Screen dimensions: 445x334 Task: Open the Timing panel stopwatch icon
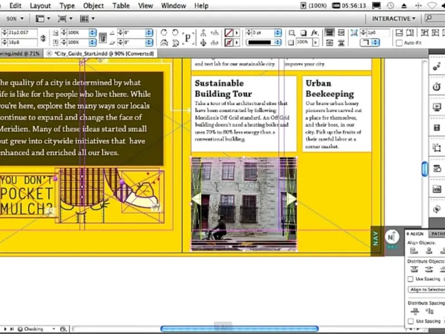[437, 87]
